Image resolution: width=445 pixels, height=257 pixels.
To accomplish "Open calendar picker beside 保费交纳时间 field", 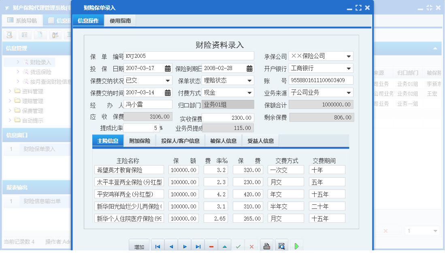I will tap(168, 92).
